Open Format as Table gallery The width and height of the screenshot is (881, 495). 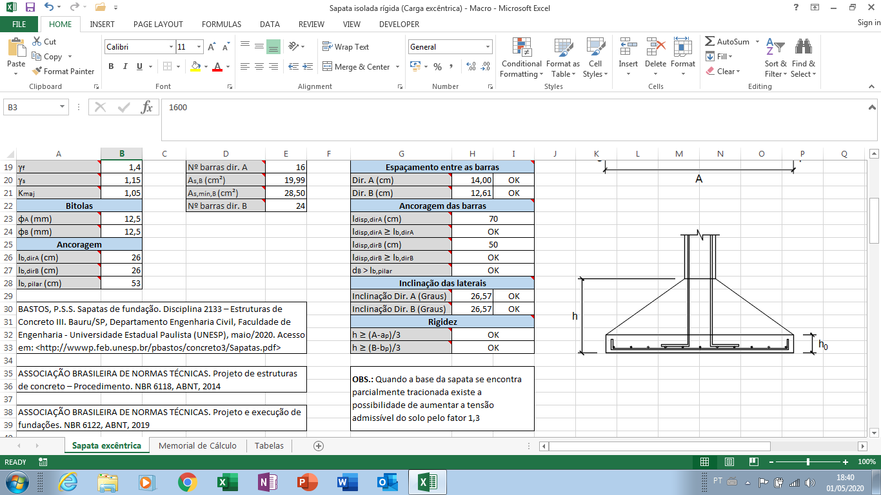coord(563,57)
